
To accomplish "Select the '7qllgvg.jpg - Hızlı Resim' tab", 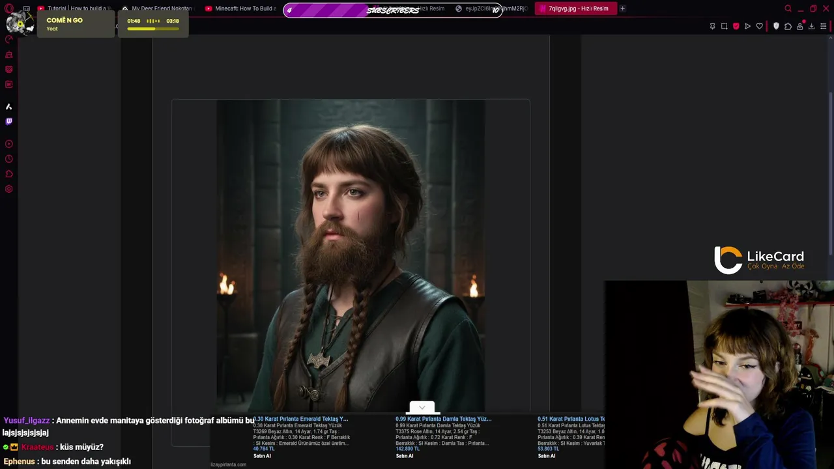I will tap(576, 8).
